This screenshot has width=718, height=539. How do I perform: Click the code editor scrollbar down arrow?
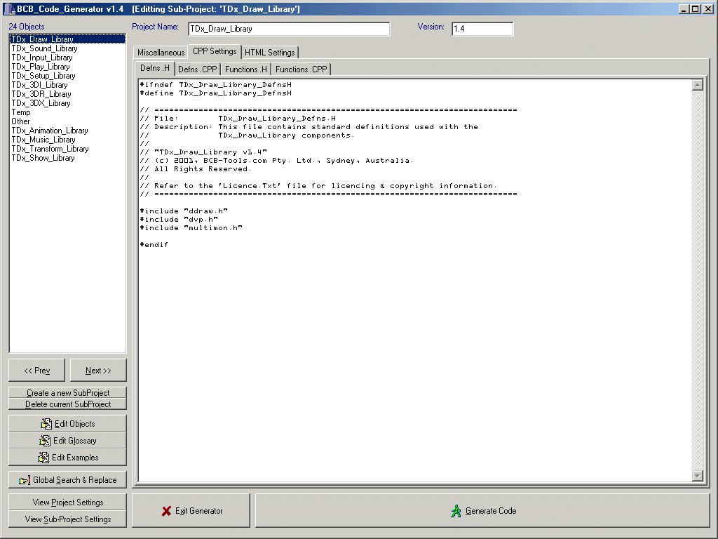[x=697, y=476]
